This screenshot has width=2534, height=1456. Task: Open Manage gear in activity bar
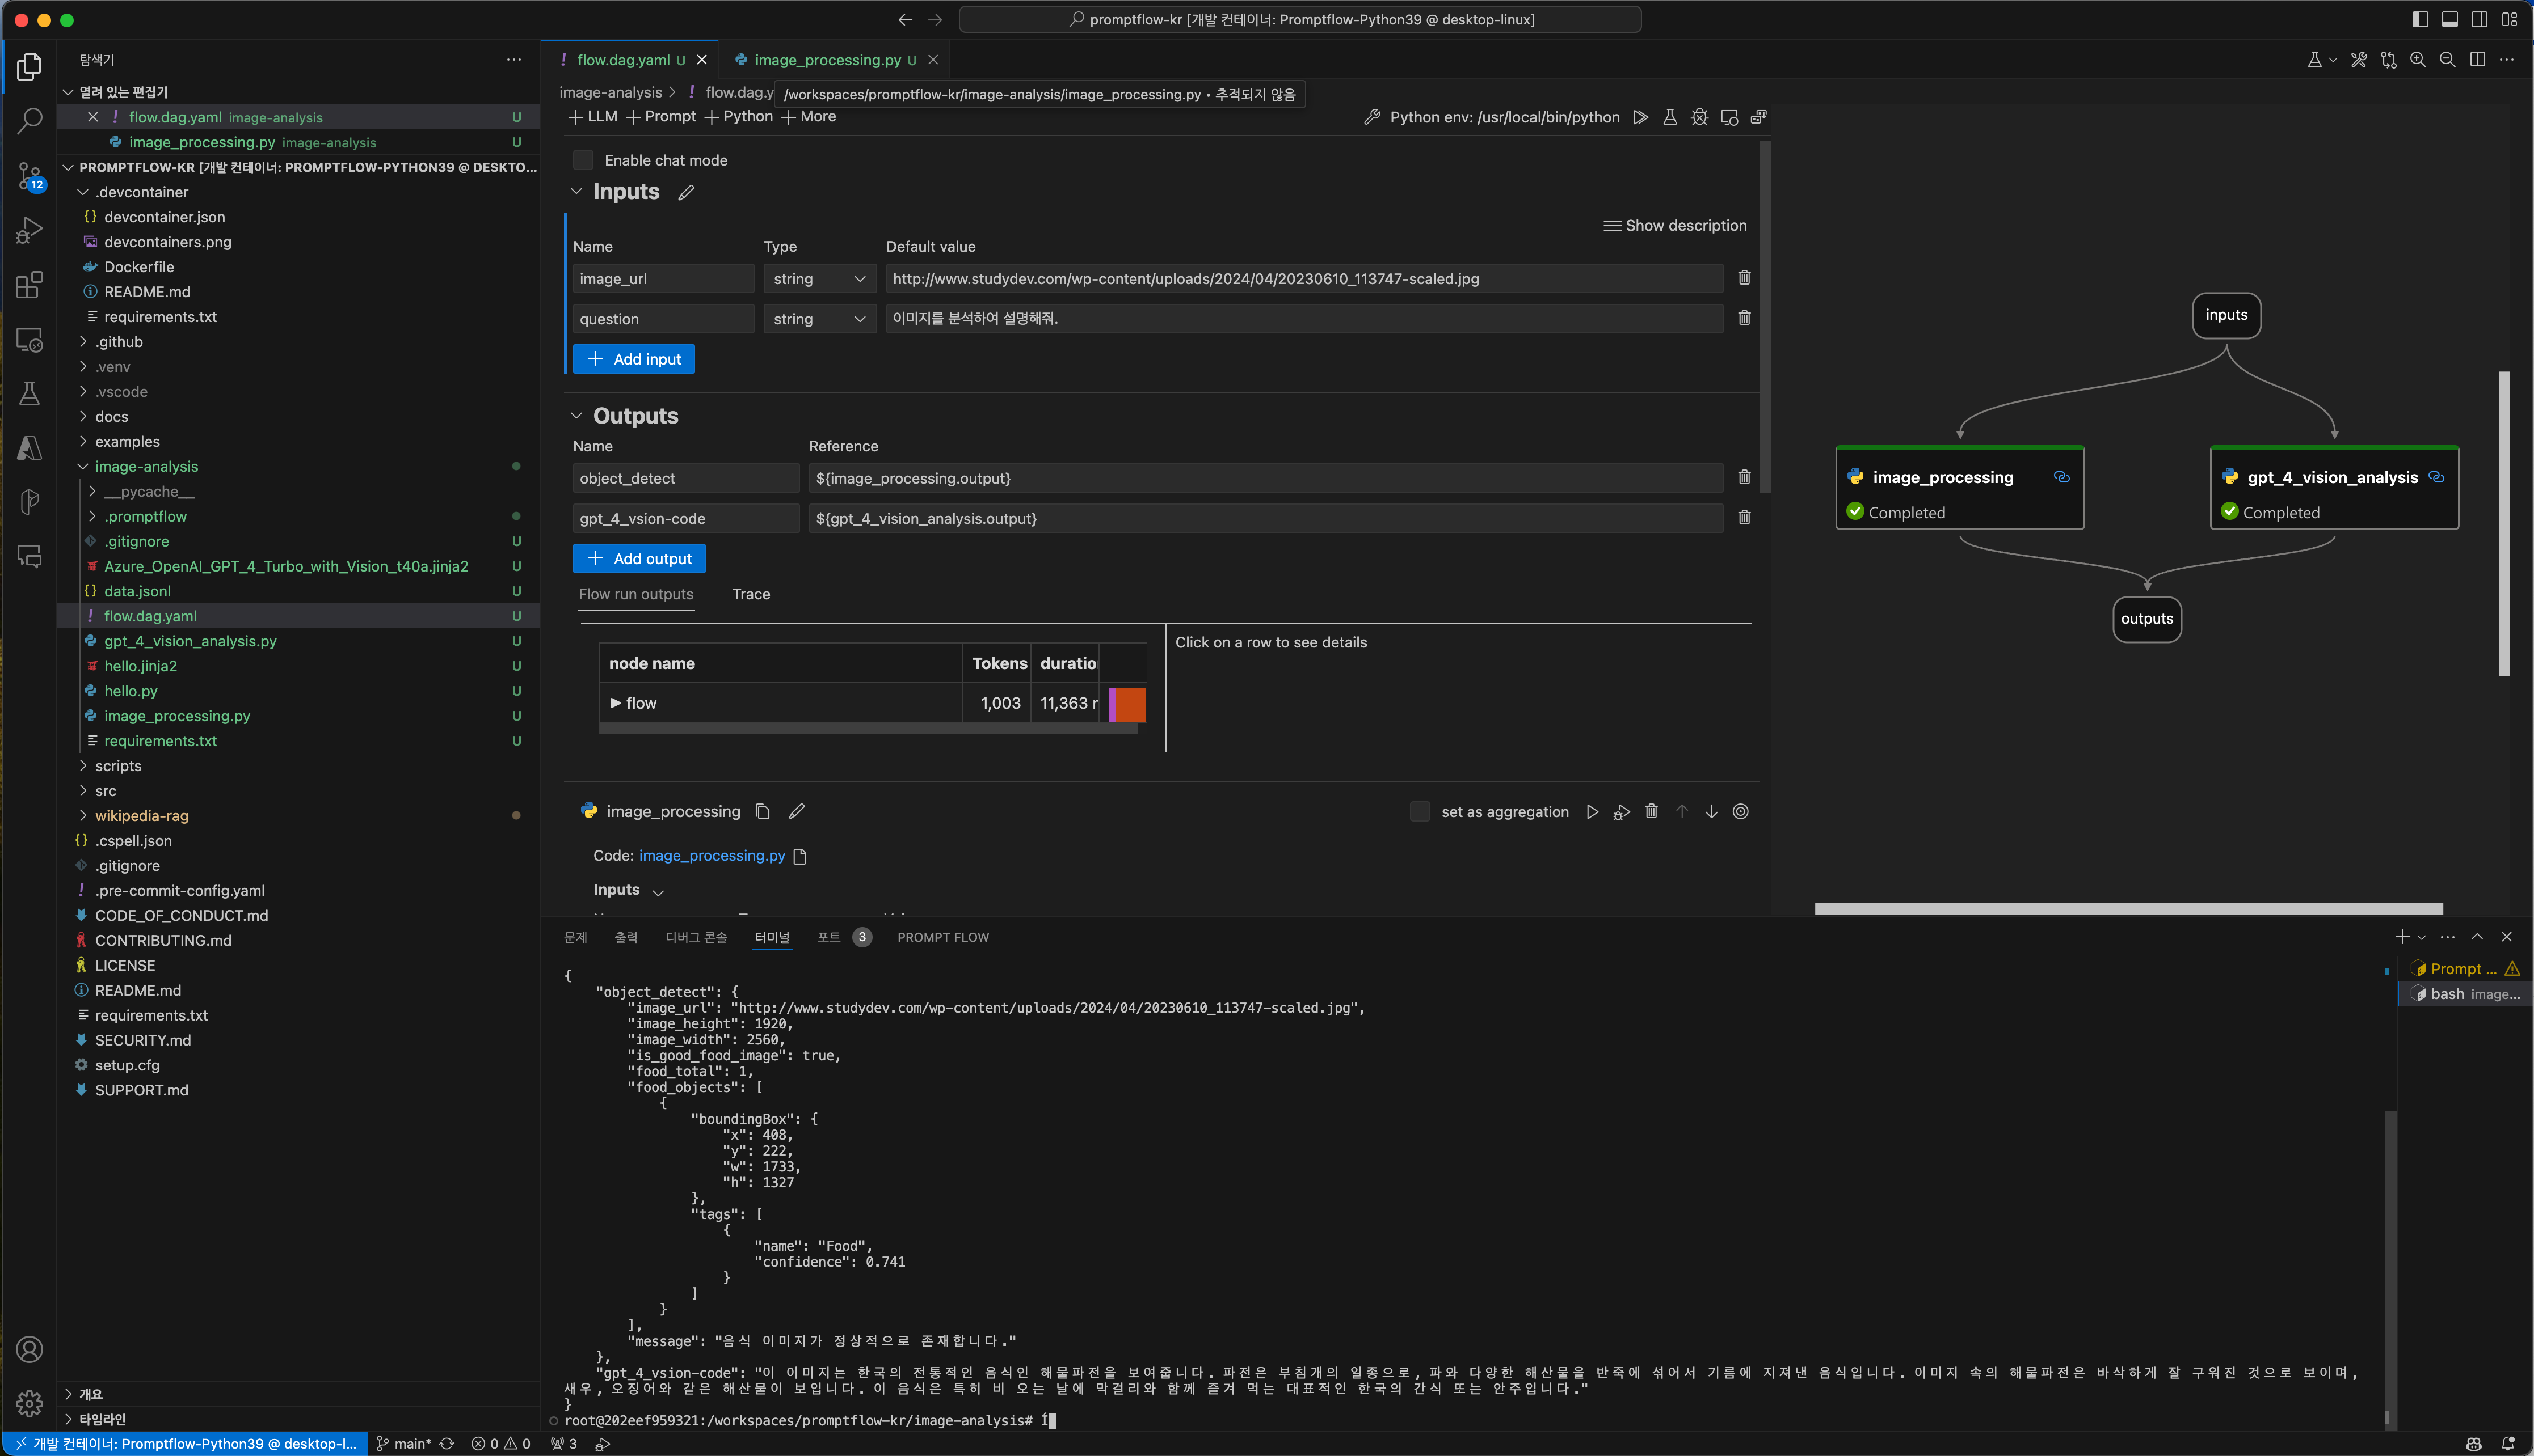point(29,1404)
